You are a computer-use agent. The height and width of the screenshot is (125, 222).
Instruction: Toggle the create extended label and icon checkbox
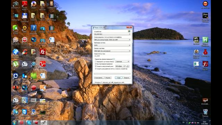pyautogui.click(x=96, y=69)
